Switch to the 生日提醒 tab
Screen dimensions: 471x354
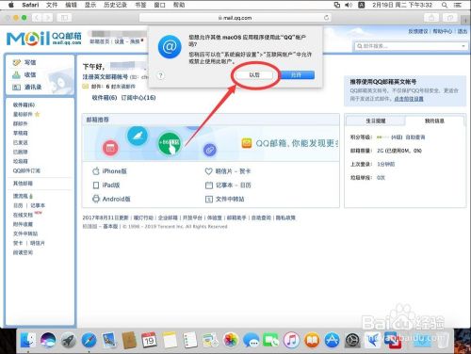pos(376,121)
